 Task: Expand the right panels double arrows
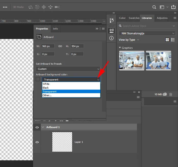[175, 13]
